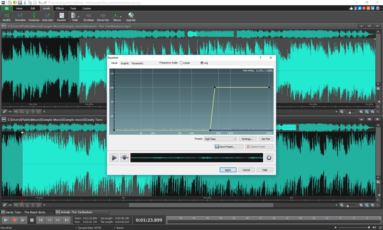Open the Normalize tool
The height and width of the screenshot is (230, 383).
click(x=20, y=17)
